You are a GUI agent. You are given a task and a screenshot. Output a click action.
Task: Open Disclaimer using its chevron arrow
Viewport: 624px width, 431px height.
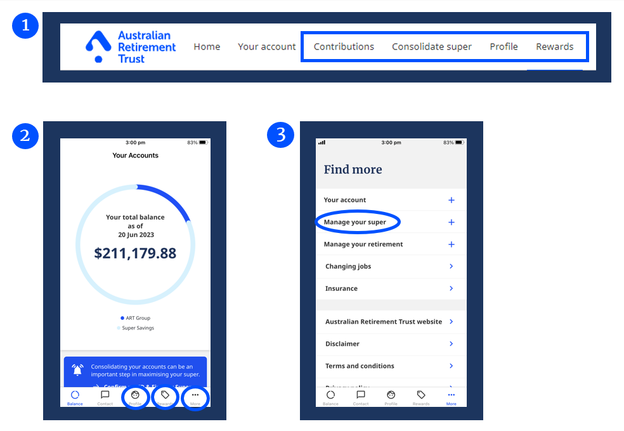tap(452, 344)
